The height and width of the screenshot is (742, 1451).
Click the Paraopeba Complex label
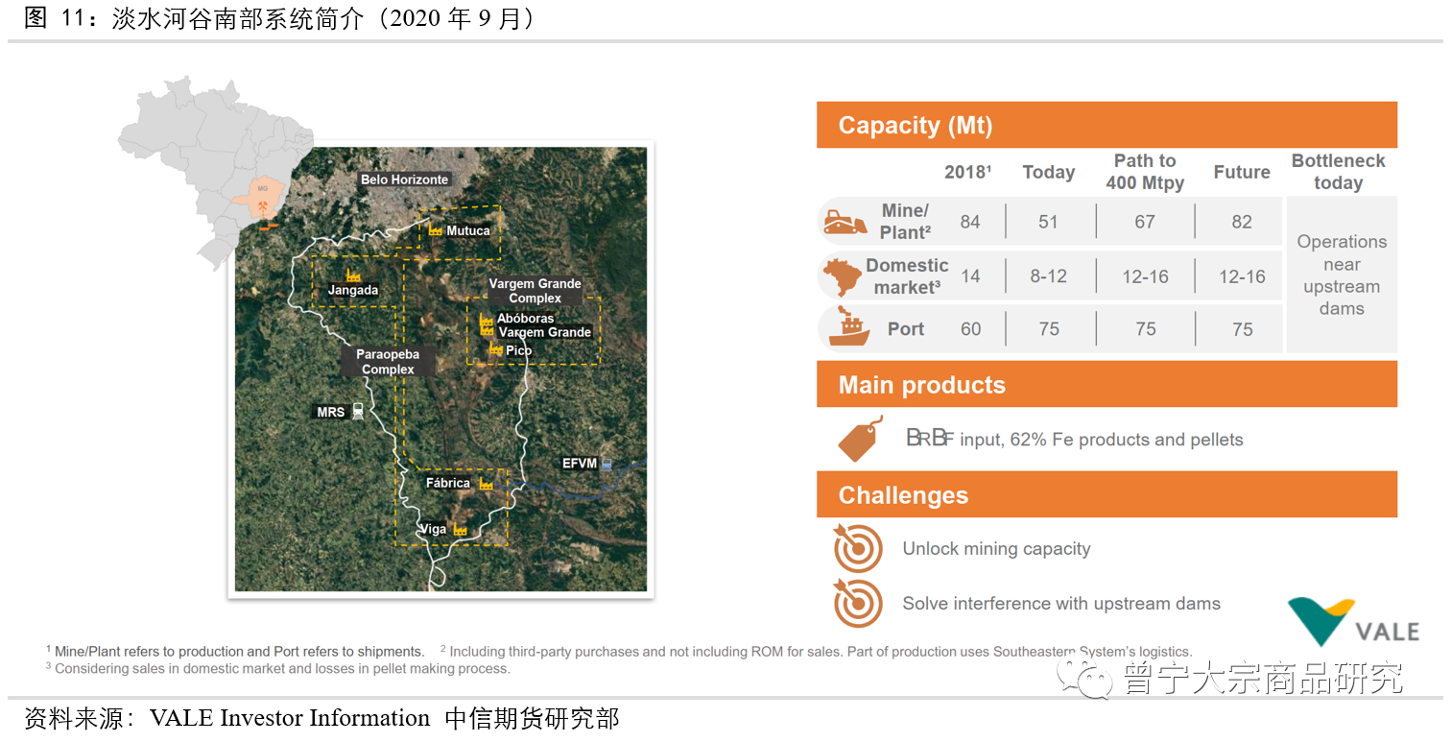pos(388,362)
